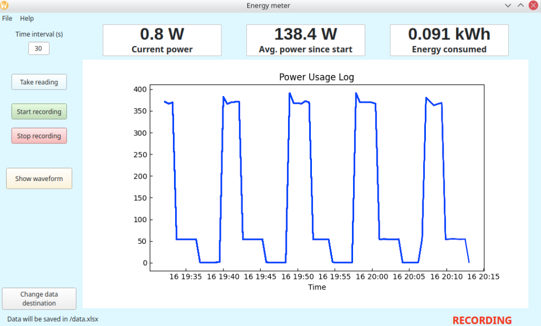Open the File menu

[7, 18]
